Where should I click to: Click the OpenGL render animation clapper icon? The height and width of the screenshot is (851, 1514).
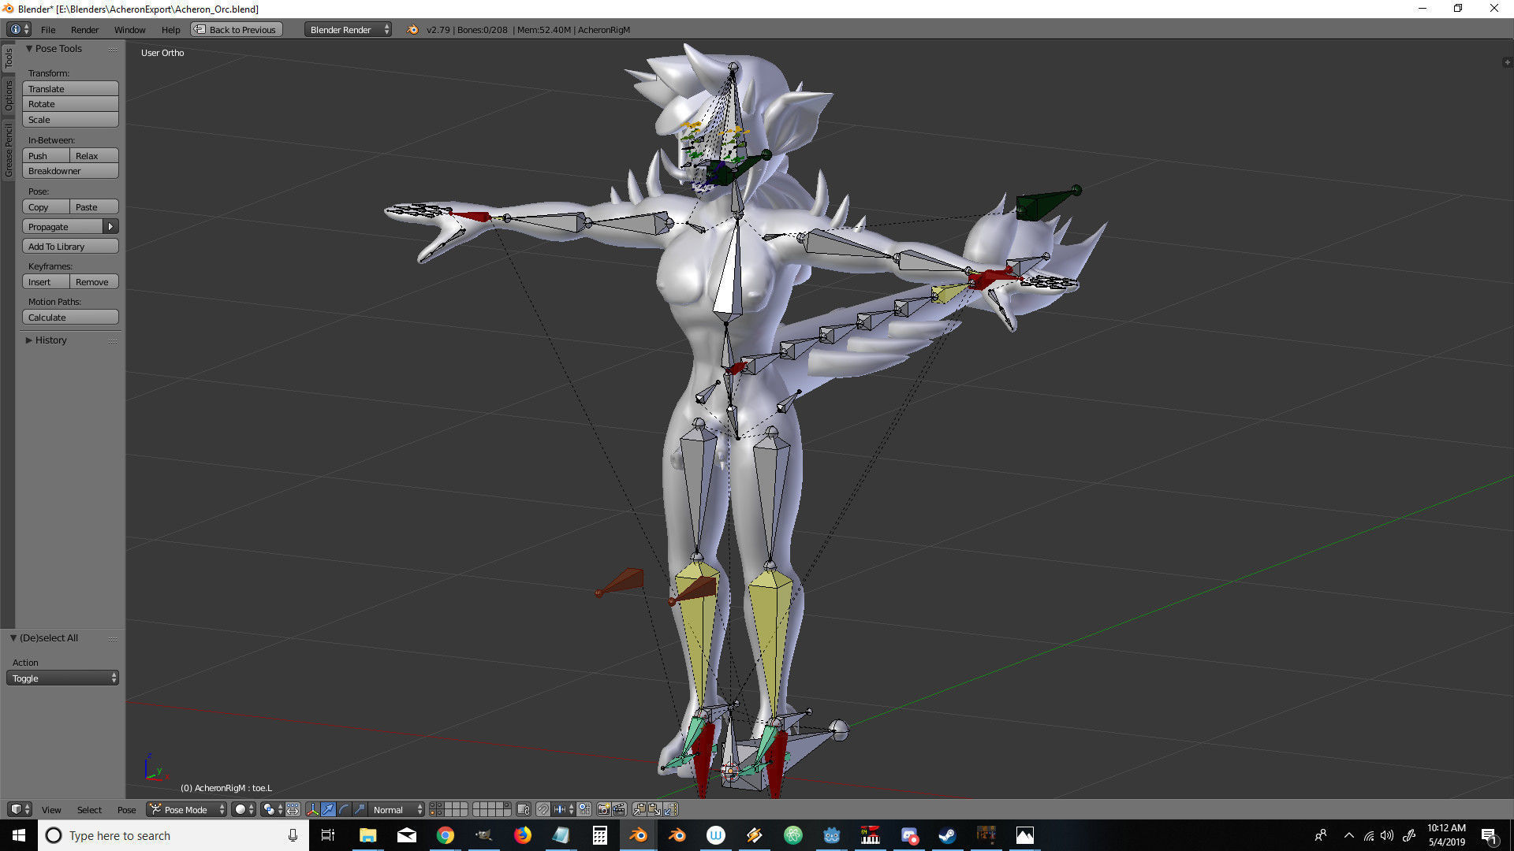click(619, 809)
